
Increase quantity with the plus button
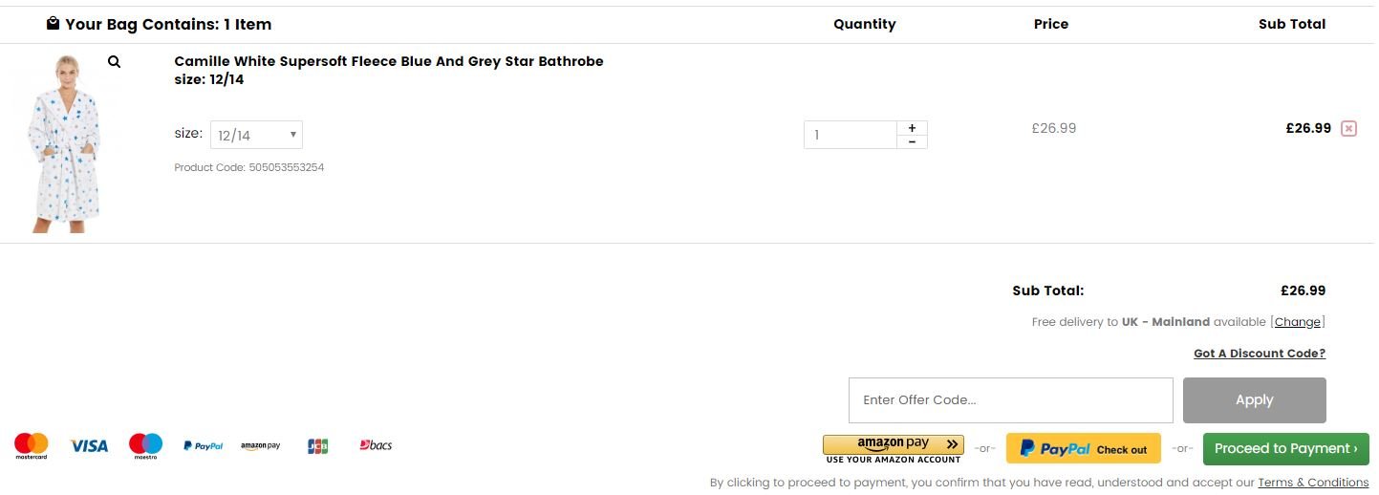tap(912, 128)
